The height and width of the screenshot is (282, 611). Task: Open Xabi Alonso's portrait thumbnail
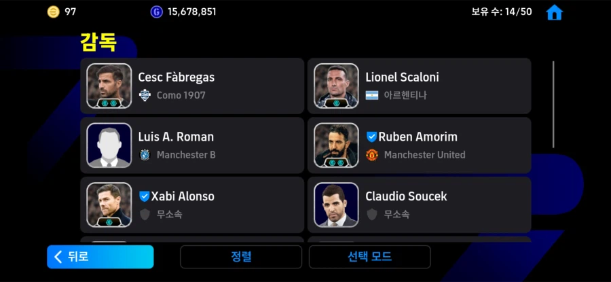109,205
